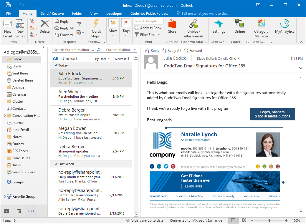
Task: Show All messages filter
Action: [x=55, y=59]
